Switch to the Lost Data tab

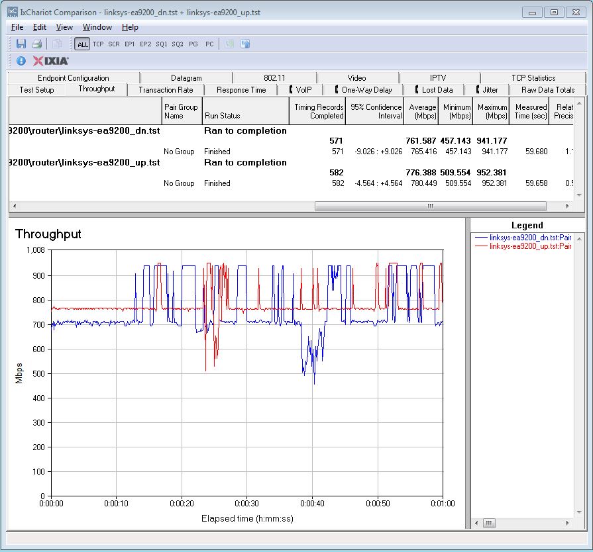433,90
